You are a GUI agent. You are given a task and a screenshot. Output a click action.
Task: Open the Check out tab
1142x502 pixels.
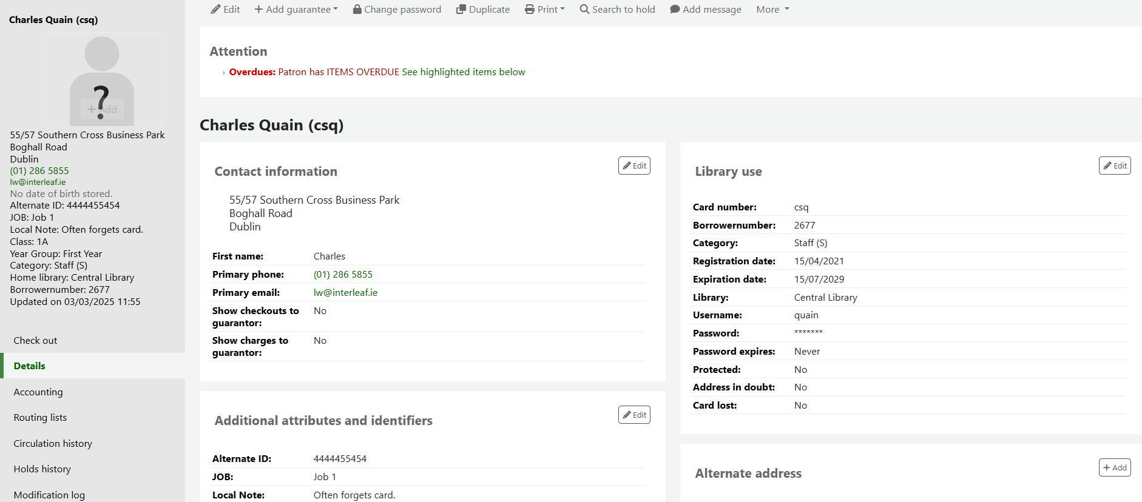click(35, 341)
